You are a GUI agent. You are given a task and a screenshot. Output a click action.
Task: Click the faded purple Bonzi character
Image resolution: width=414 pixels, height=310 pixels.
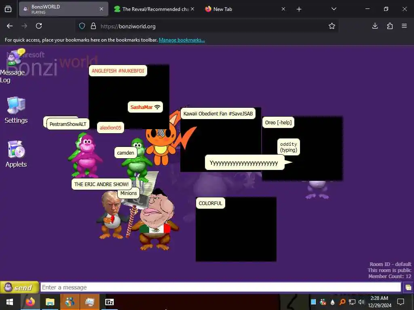tap(317, 190)
